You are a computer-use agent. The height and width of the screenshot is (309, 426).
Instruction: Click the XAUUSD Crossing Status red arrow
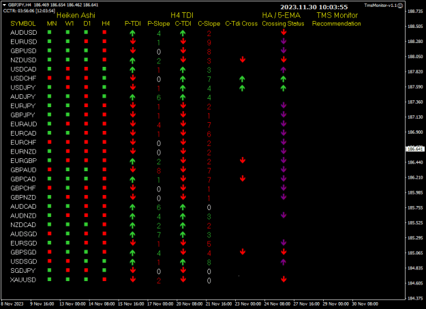point(284,280)
